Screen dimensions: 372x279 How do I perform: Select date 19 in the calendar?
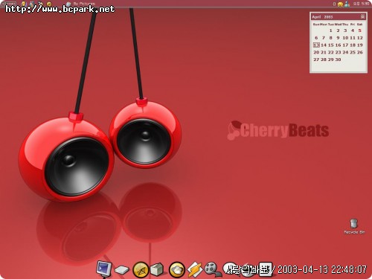pyautogui.click(x=360, y=45)
